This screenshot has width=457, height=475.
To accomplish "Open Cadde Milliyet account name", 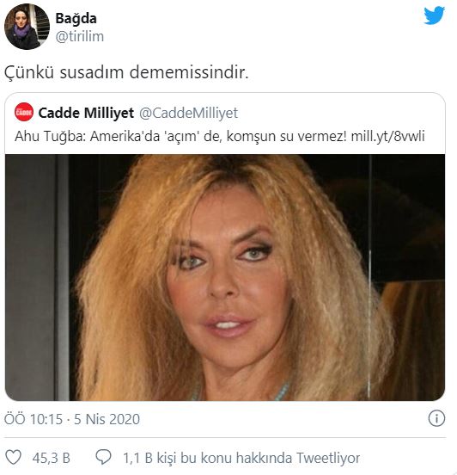I will click(x=86, y=113).
